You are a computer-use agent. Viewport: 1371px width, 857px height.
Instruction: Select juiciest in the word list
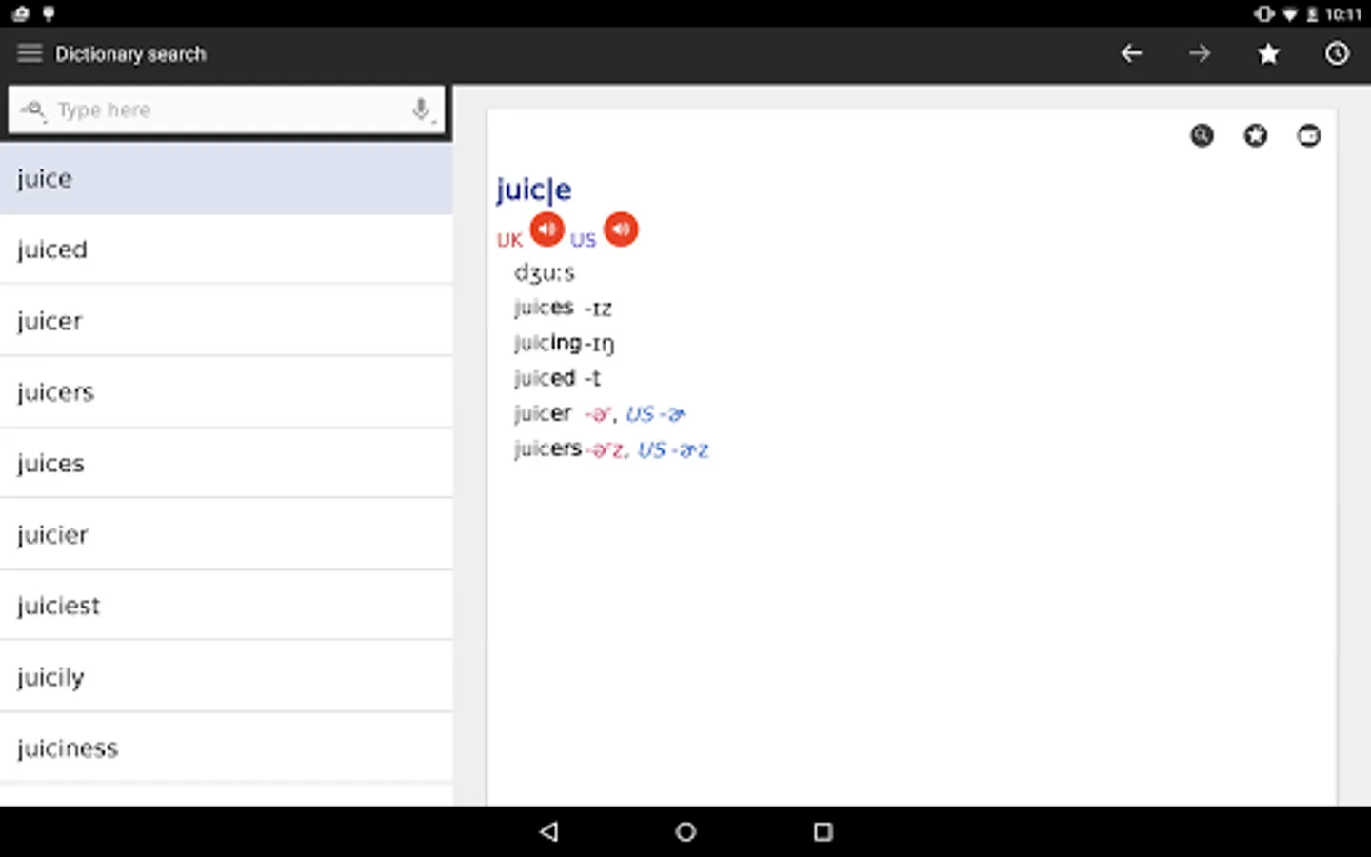coord(226,606)
